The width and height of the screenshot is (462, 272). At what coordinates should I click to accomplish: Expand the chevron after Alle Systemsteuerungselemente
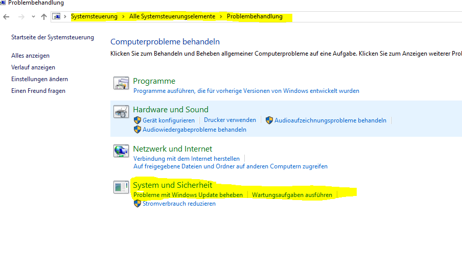pos(221,16)
